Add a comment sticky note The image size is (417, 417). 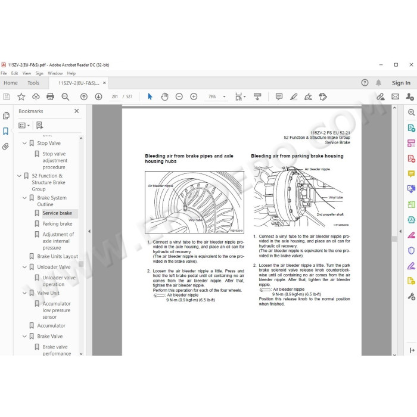[x=279, y=97]
